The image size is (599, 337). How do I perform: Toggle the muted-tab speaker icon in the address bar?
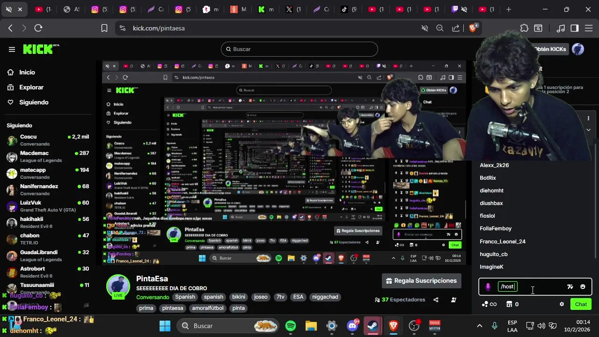pos(424,28)
